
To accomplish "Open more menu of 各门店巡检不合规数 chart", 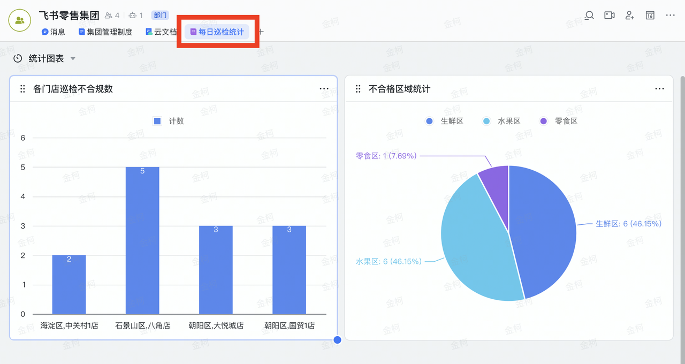I will pyautogui.click(x=324, y=89).
